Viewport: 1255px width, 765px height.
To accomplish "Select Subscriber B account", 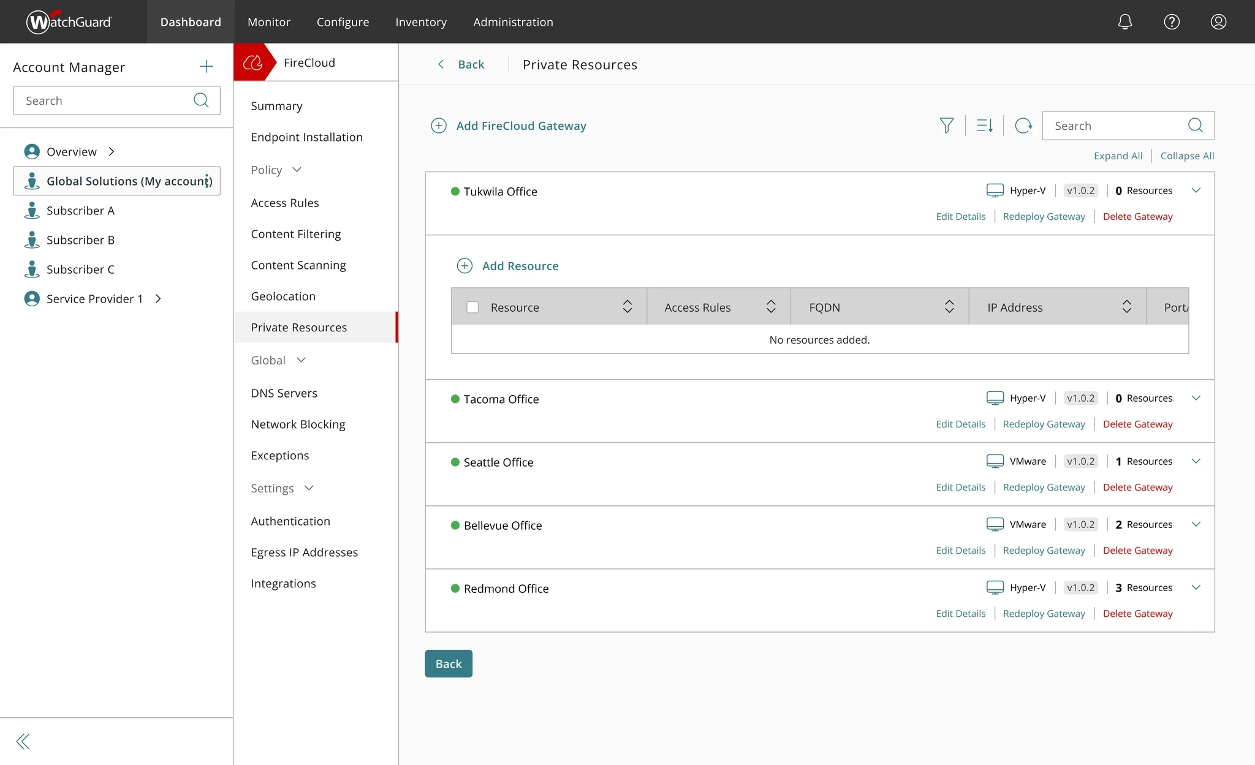I will 80,239.
